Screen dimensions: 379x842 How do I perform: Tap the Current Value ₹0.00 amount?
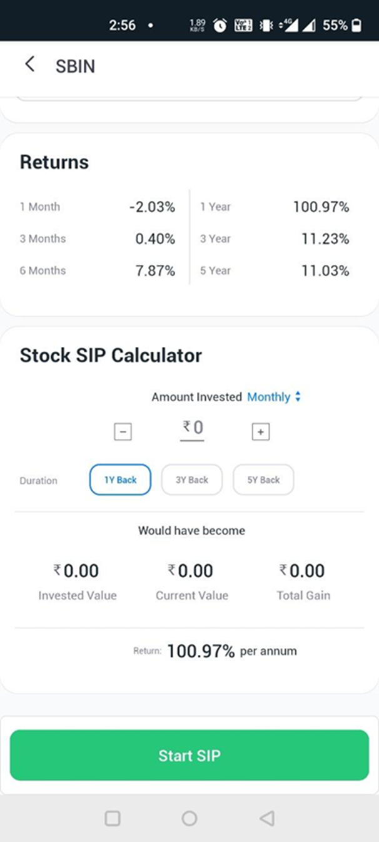pyautogui.click(x=191, y=570)
